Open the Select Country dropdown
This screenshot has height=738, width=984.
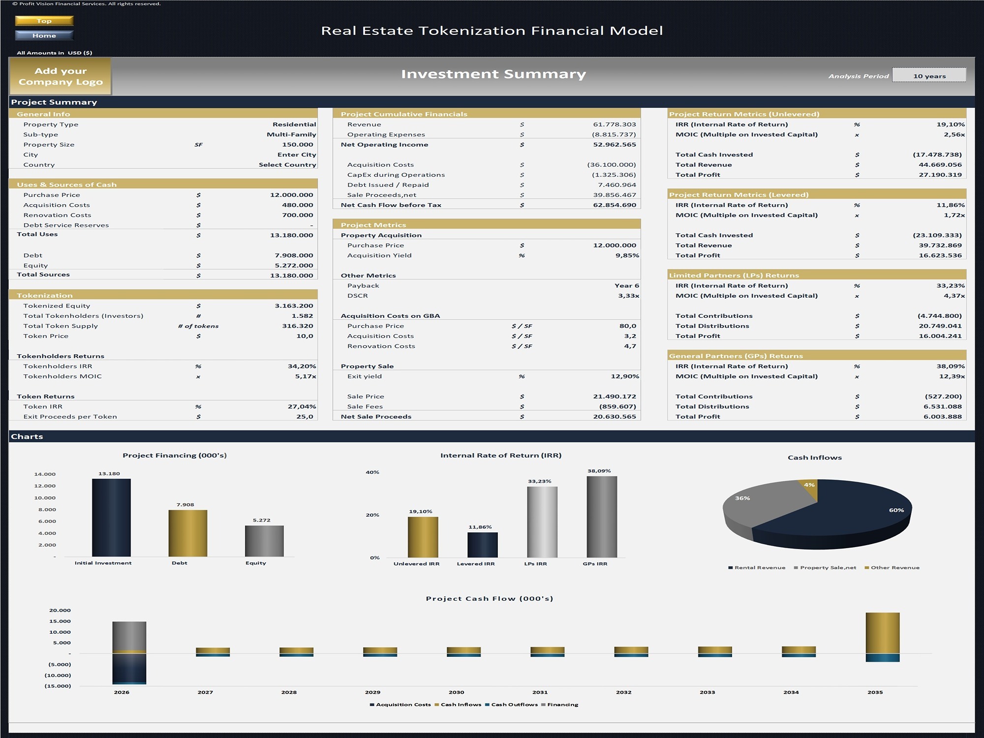point(288,164)
